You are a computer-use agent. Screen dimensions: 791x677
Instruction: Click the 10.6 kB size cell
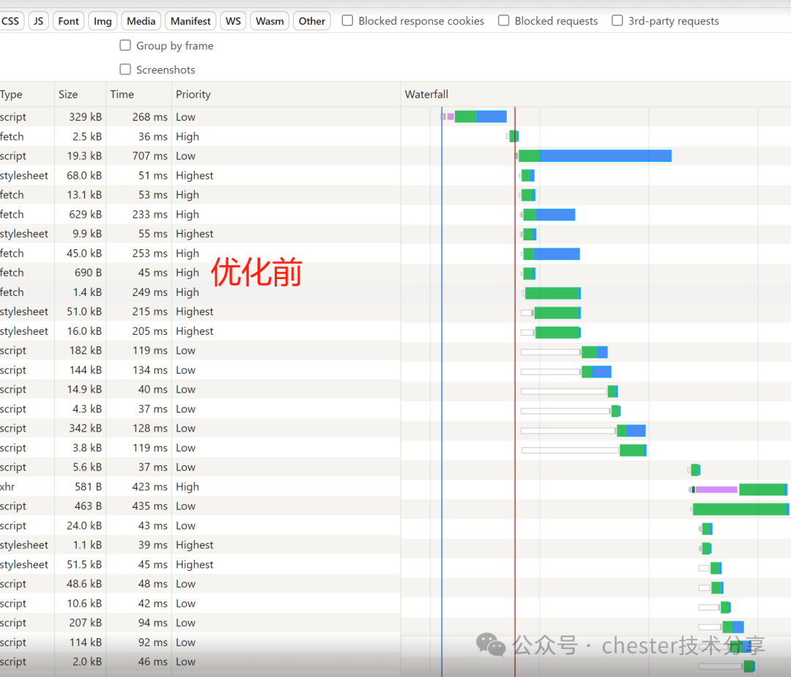pos(84,603)
